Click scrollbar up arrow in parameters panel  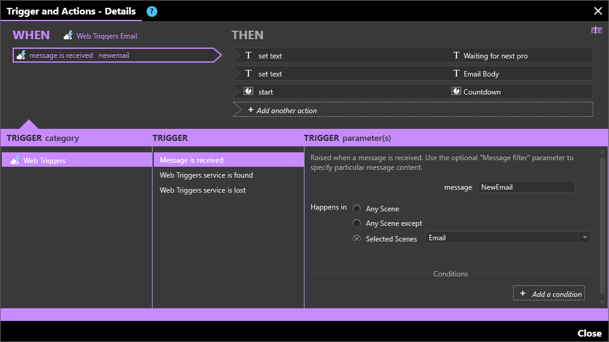(x=602, y=152)
